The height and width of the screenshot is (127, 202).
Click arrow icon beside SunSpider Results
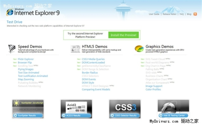(15, 116)
